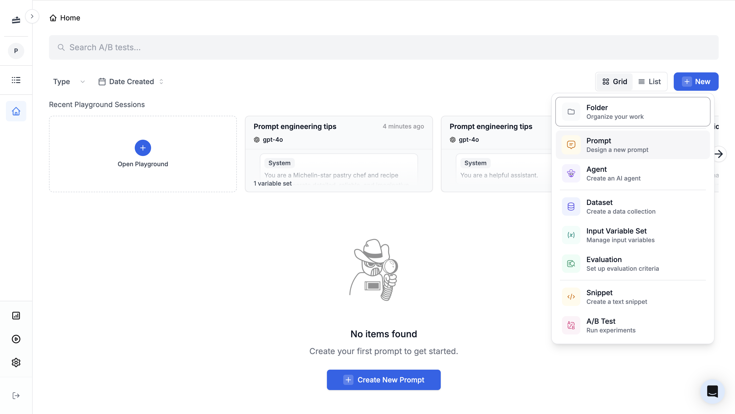Screen dimensions: 735x414
Task: Click the log out icon at sidebar bottom
Action: click(x=16, y=395)
